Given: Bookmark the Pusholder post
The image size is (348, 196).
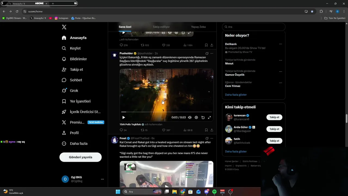Looking at the screenshot, I should coord(206,130).
